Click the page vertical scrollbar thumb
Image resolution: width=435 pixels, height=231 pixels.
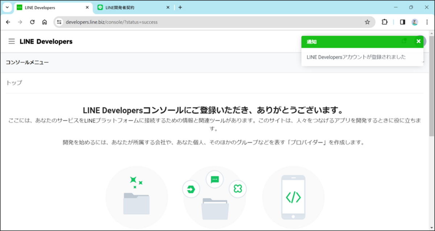tap(432, 86)
